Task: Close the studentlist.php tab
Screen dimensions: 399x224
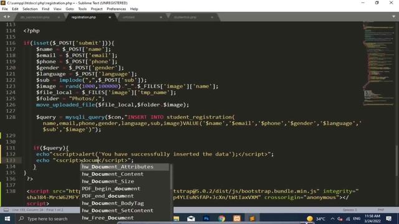Action: (212, 17)
